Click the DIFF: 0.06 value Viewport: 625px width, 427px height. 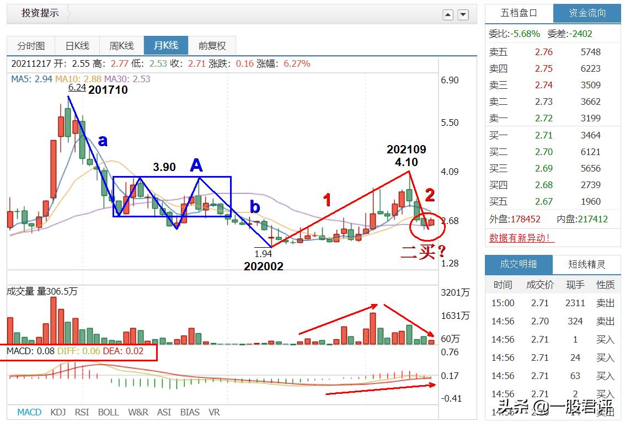(x=78, y=351)
